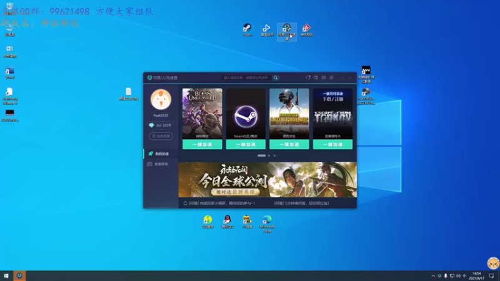The height and width of the screenshot is (281, 500).
Task: Open the wallet icon in UU title bar
Action: click(x=316, y=77)
